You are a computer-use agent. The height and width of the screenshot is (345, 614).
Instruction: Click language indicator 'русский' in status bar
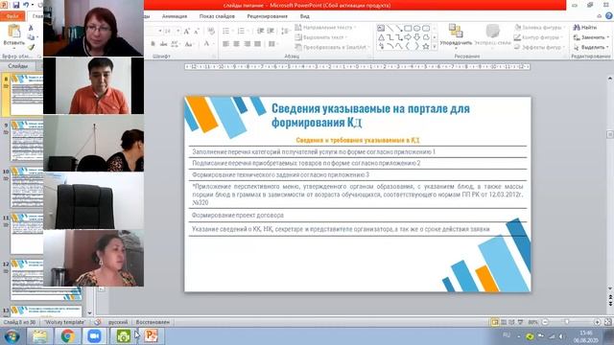pos(118,322)
